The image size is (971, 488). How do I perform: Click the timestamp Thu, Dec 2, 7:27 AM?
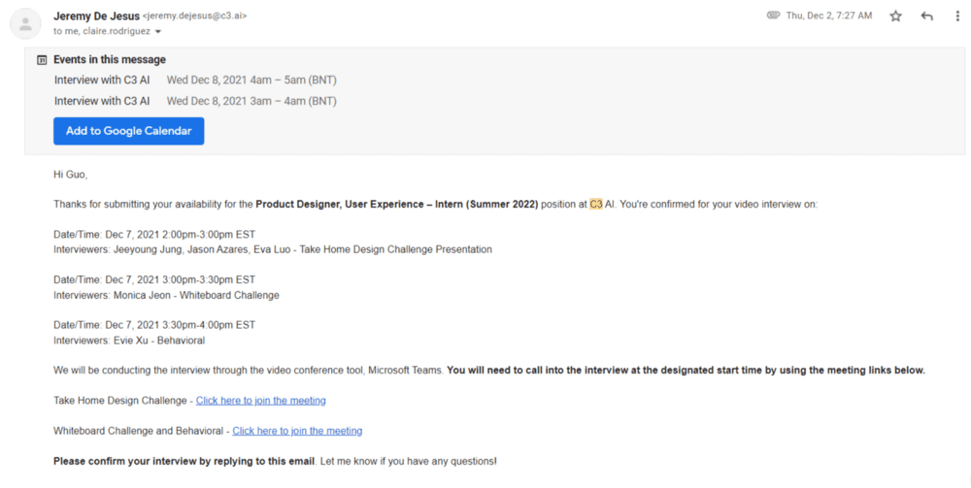(829, 16)
